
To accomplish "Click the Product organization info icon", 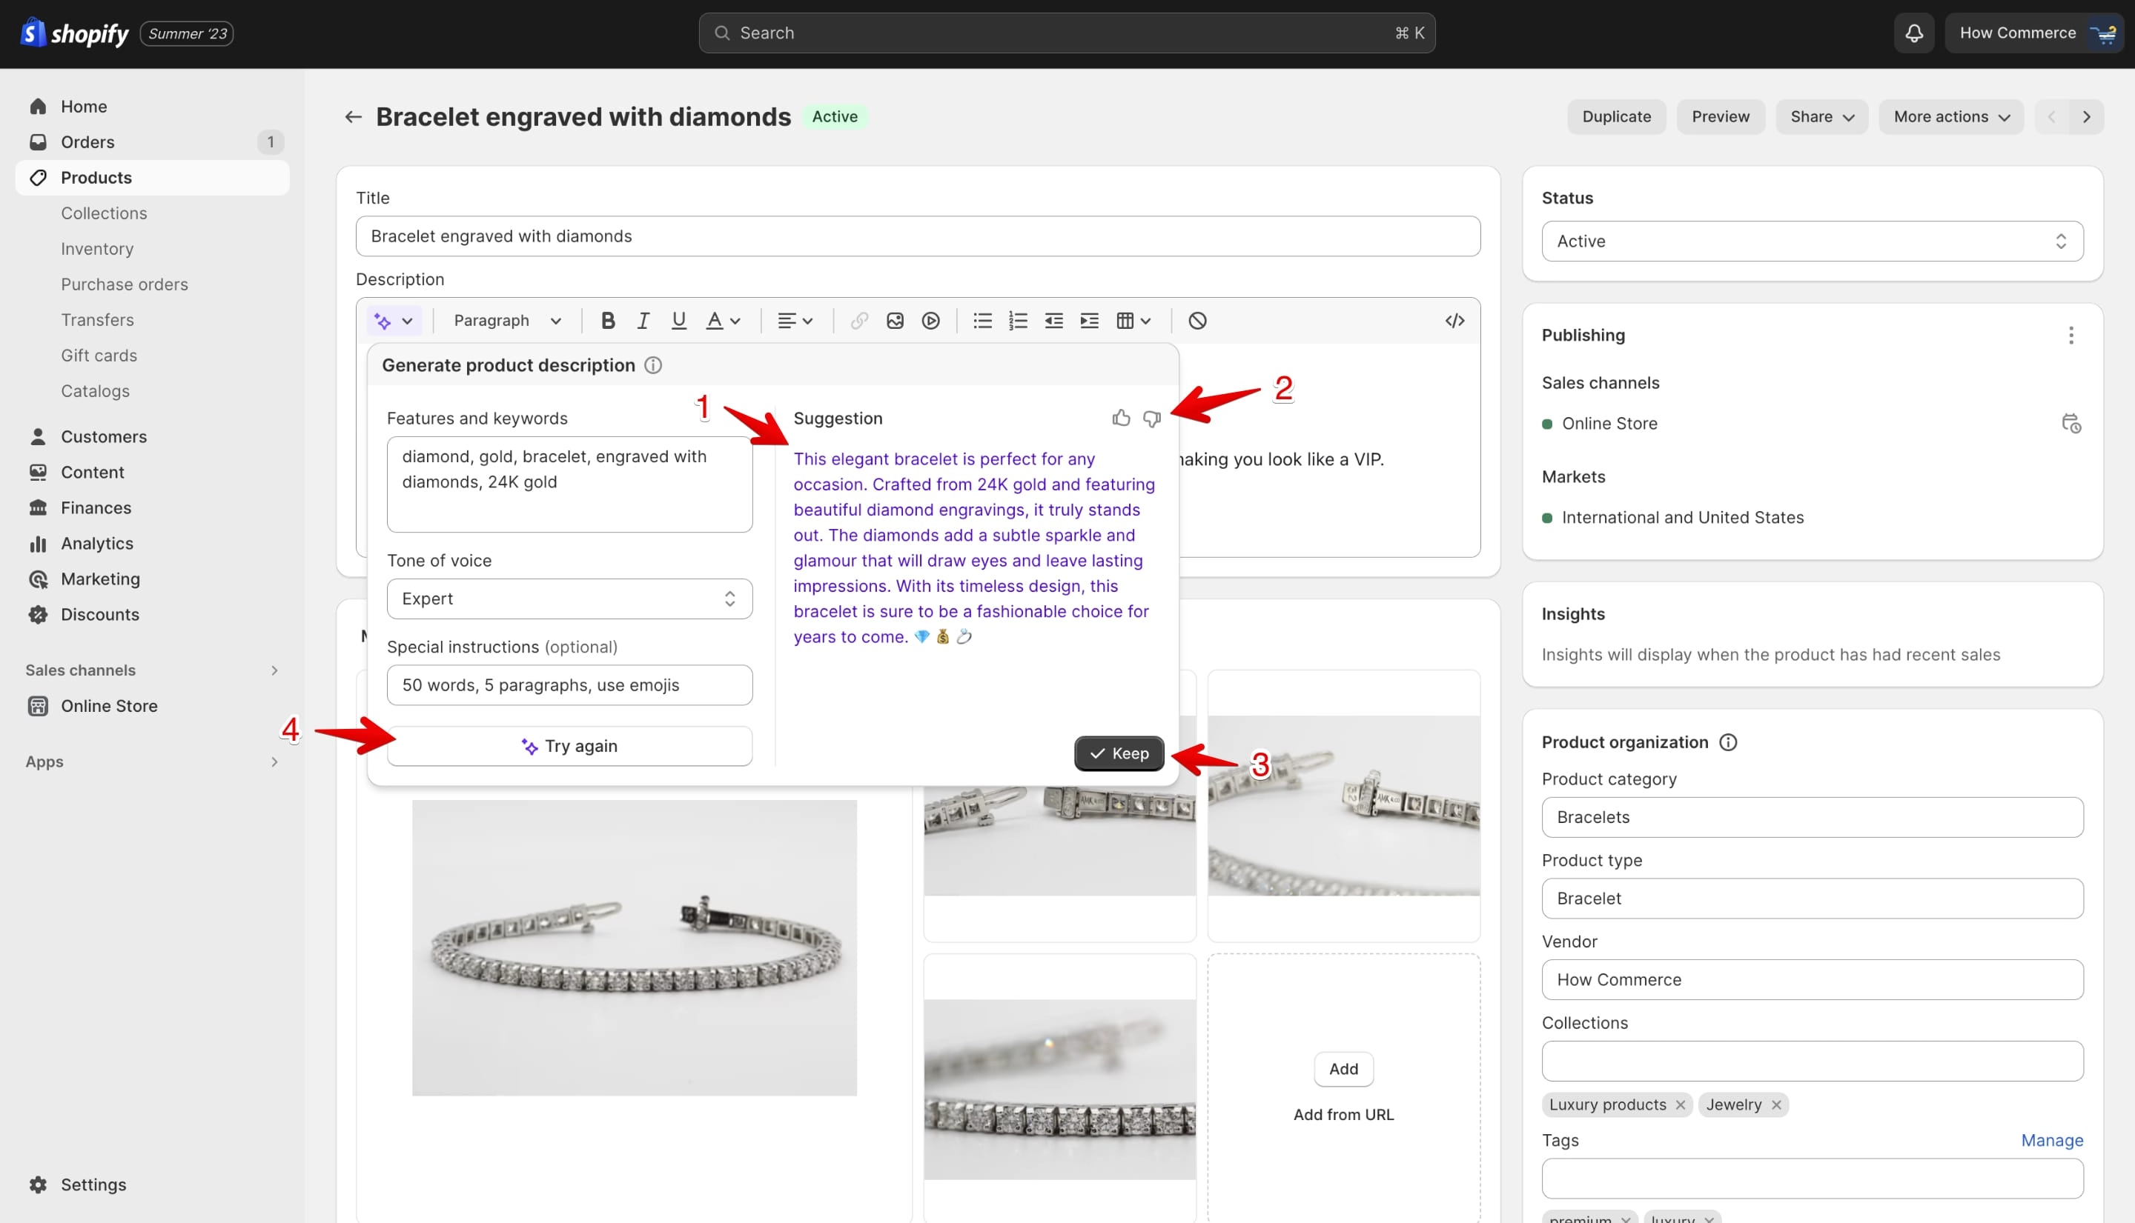I will coord(1727,742).
